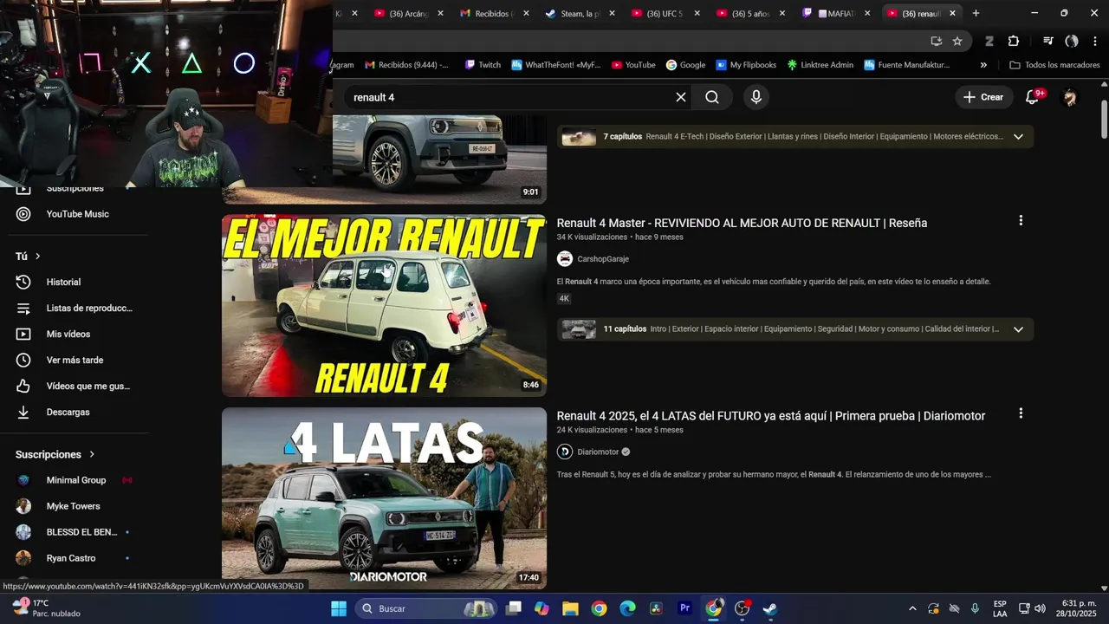Open Renault 4 Master video title

742,223
